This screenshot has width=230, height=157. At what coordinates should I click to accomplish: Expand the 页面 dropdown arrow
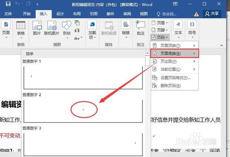click(x=6, y=37)
